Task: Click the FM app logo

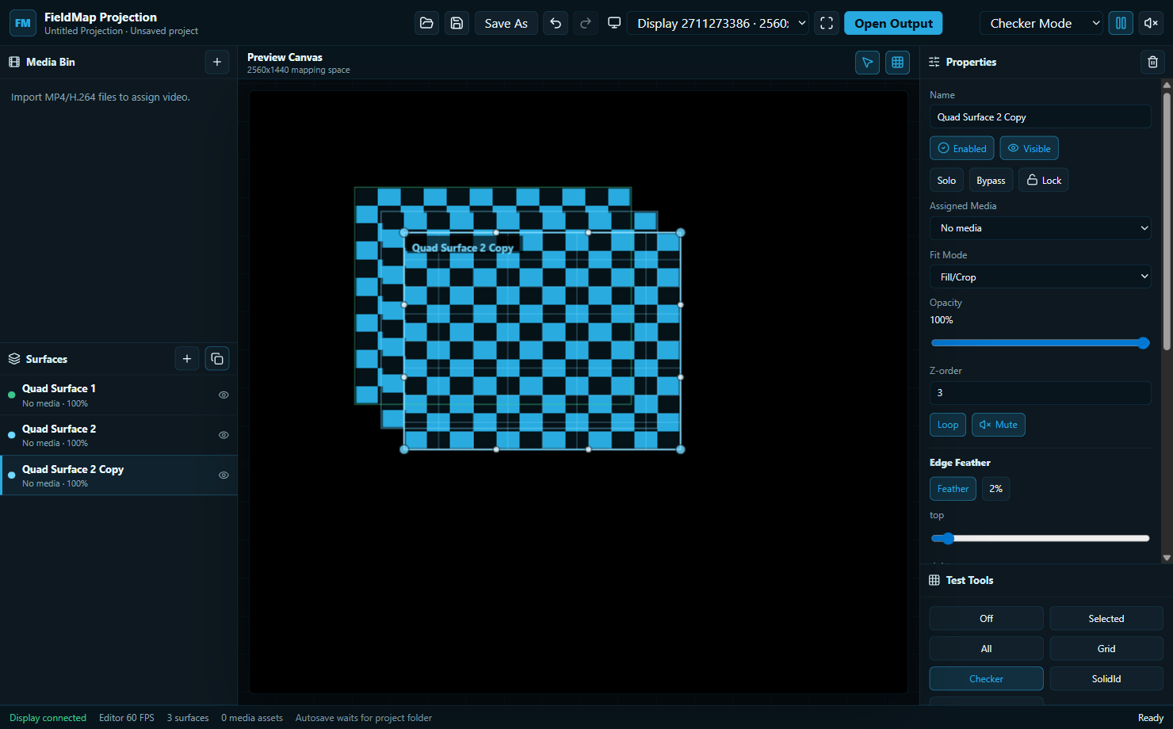Action: click(23, 23)
